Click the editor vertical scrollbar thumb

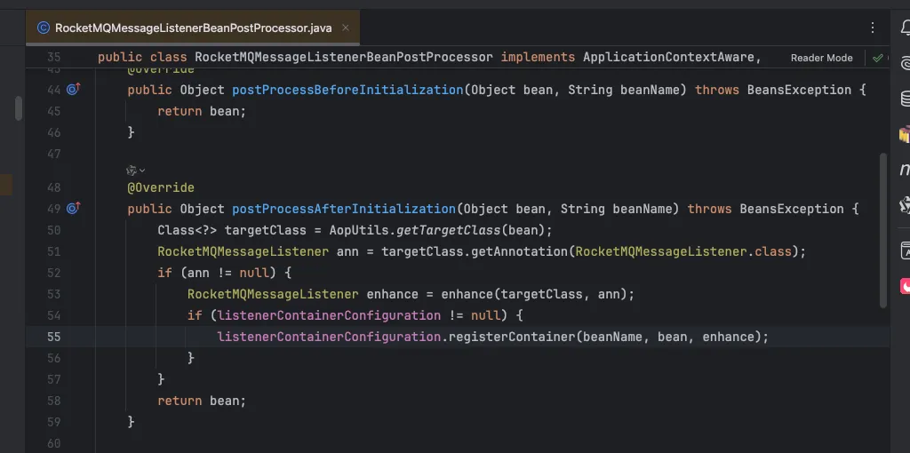click(x=883, y=230)
